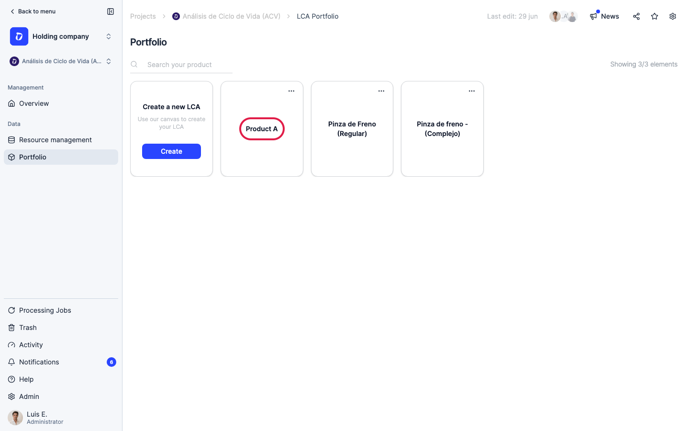Collapse the sidebar with the panel icon
The image size is (689, 431).
(111, 11)
